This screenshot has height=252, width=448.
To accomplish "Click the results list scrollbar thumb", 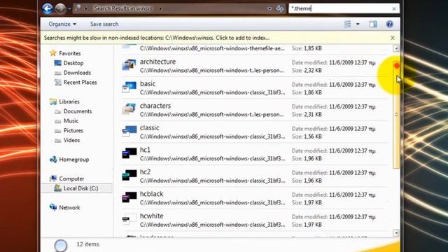I will (x=396, y=115).
